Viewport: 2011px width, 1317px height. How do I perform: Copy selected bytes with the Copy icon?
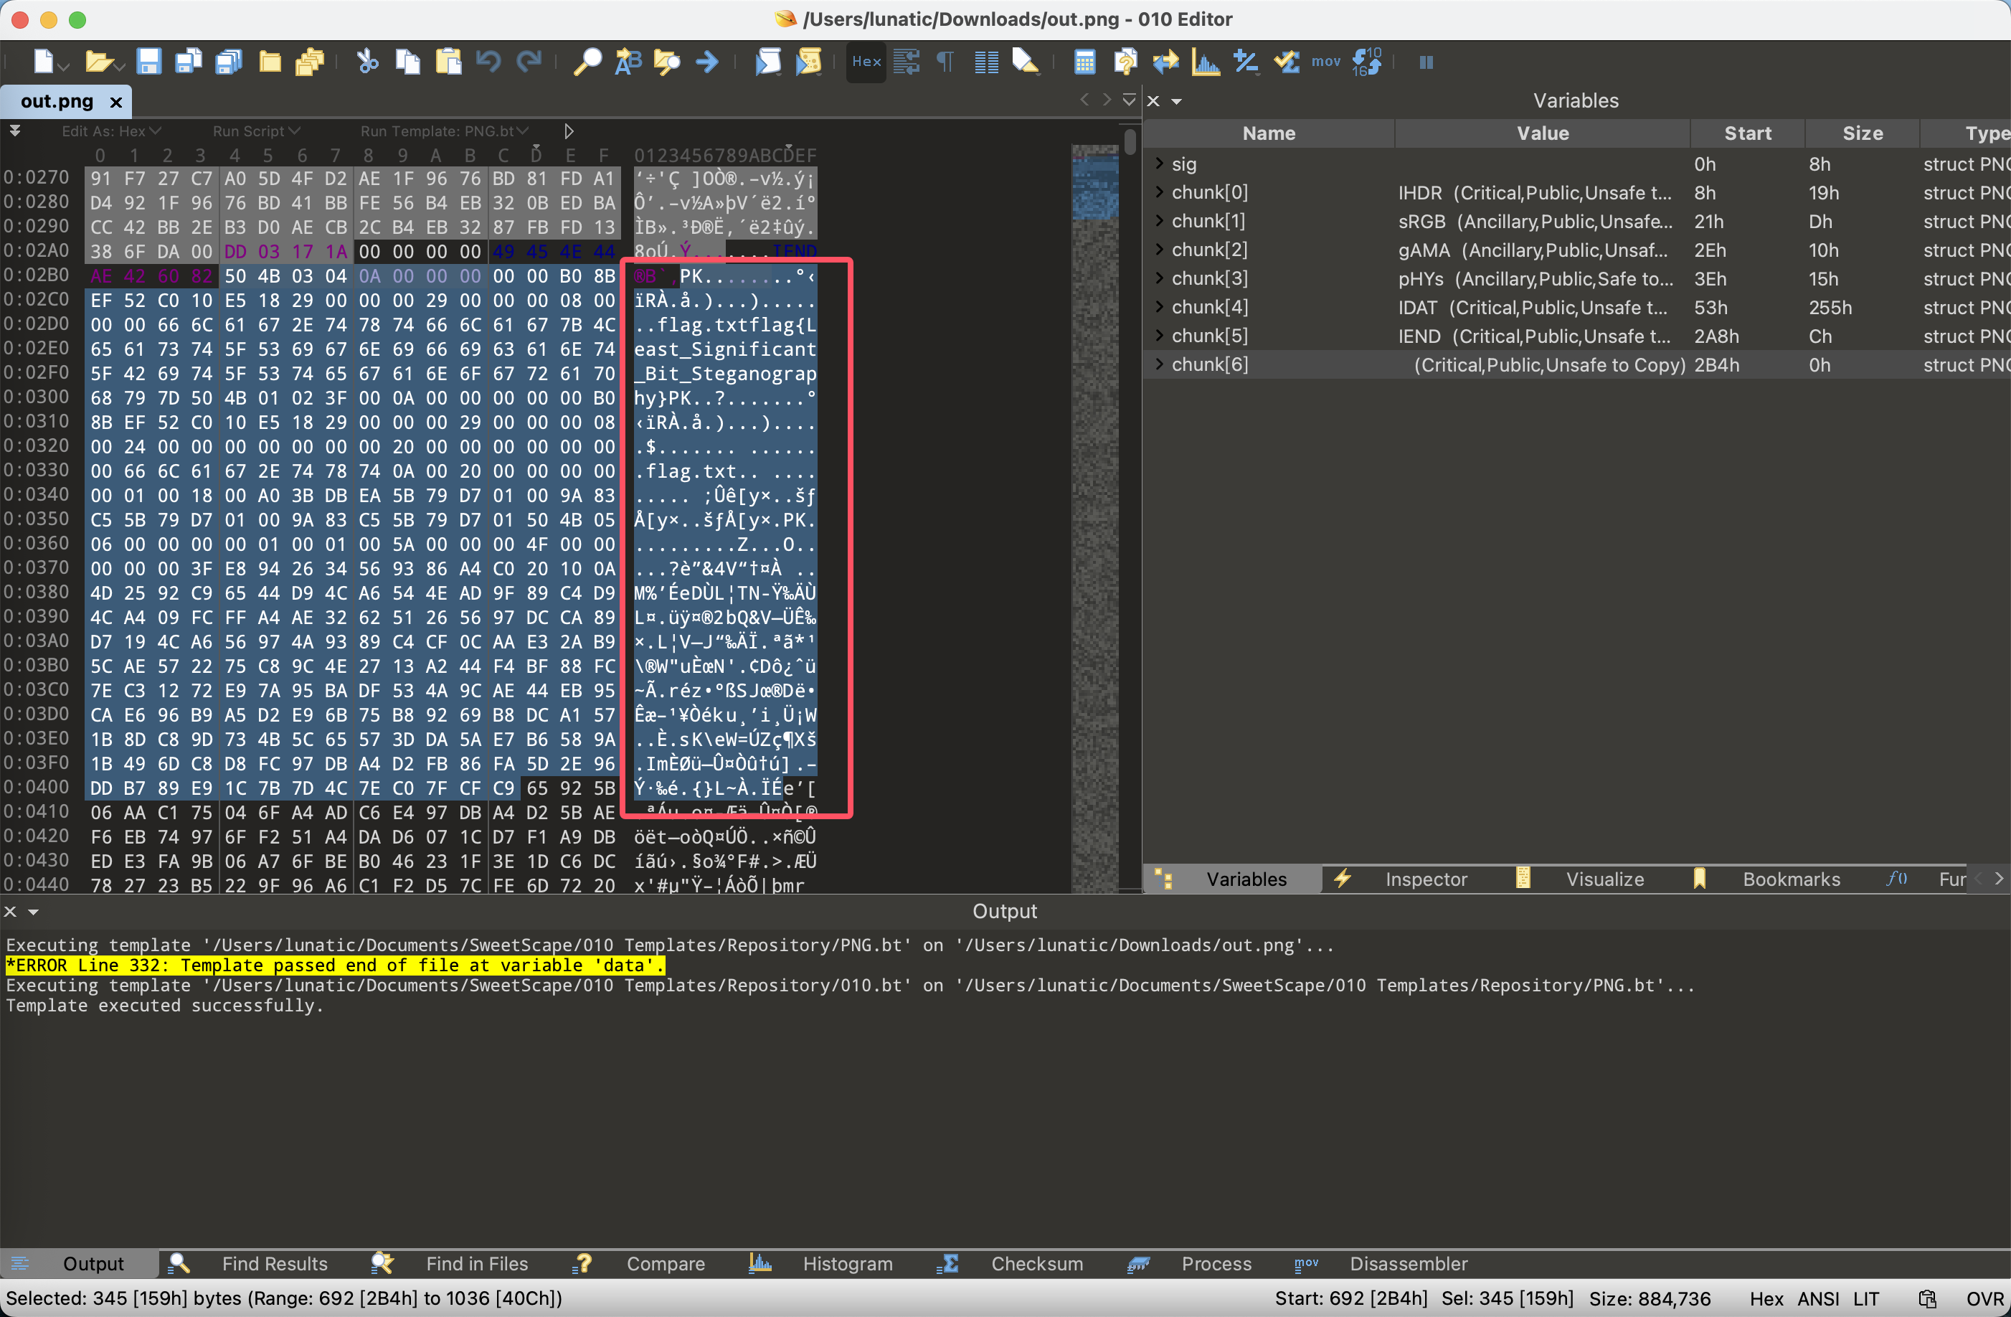tap(408, 62)
